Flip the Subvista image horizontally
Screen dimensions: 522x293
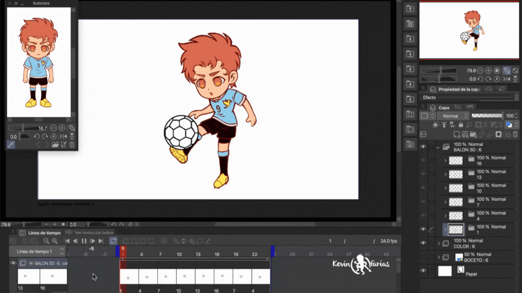(63, 136)
